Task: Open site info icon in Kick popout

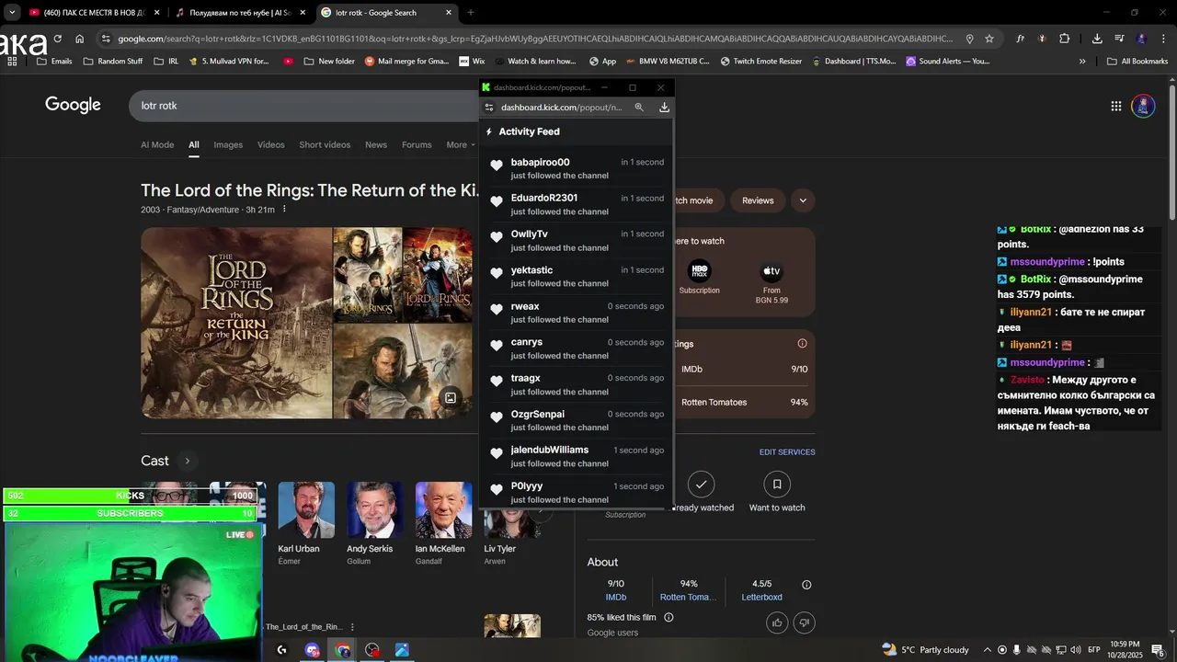Action: 489,108
